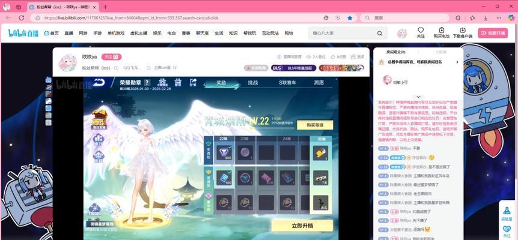Toggle the bookmark star icon
Viewport: 518px width, 240px height.
[350, 18]
